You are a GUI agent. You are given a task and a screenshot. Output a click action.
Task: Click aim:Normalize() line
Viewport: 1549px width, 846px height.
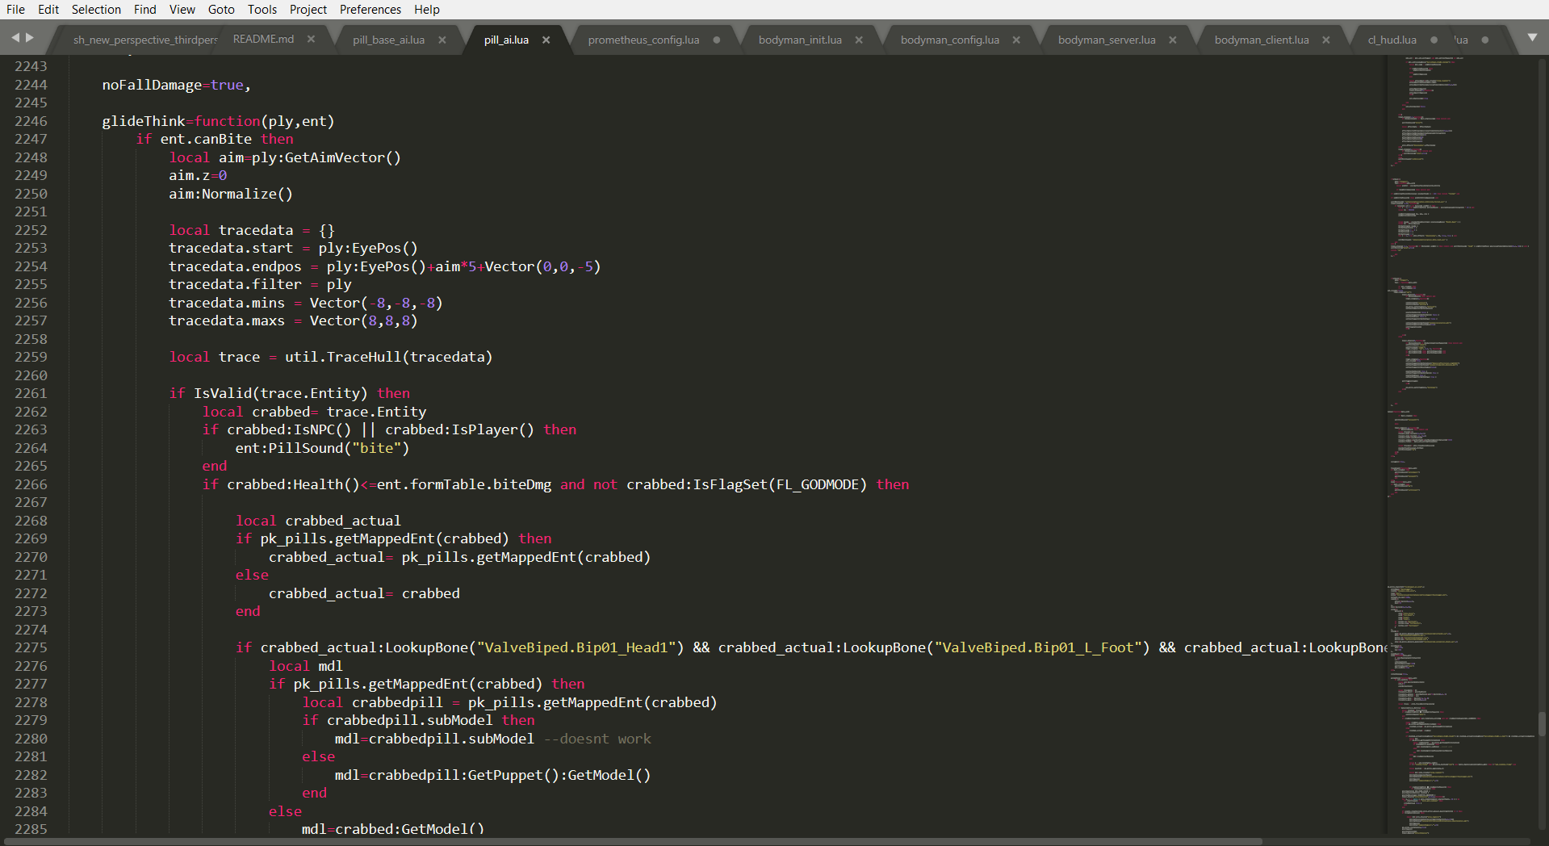pyautogui.click(x=231, y=194)
